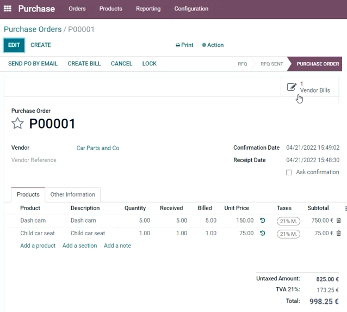Click the EDIT button

pos(14,45)
